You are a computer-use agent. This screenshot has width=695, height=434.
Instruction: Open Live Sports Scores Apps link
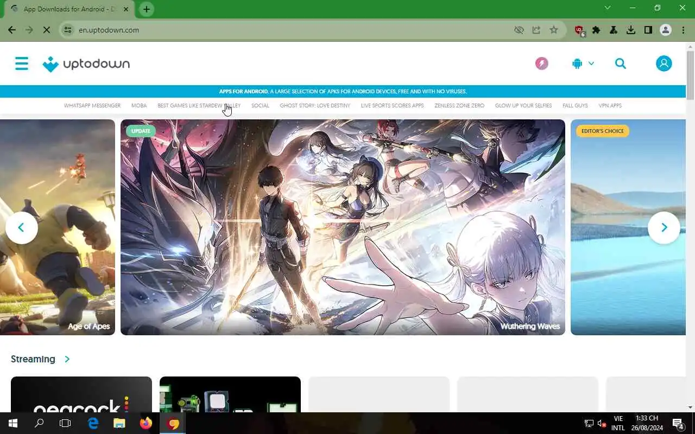[x=392, y=106]
